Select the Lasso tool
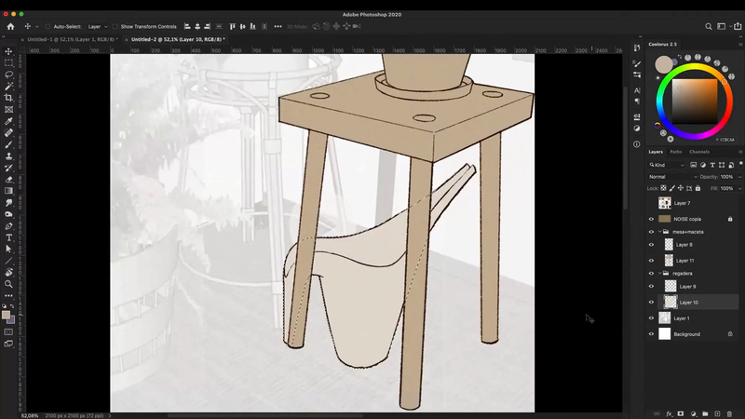This screenshot has width=745, height=419. point(9,74)
